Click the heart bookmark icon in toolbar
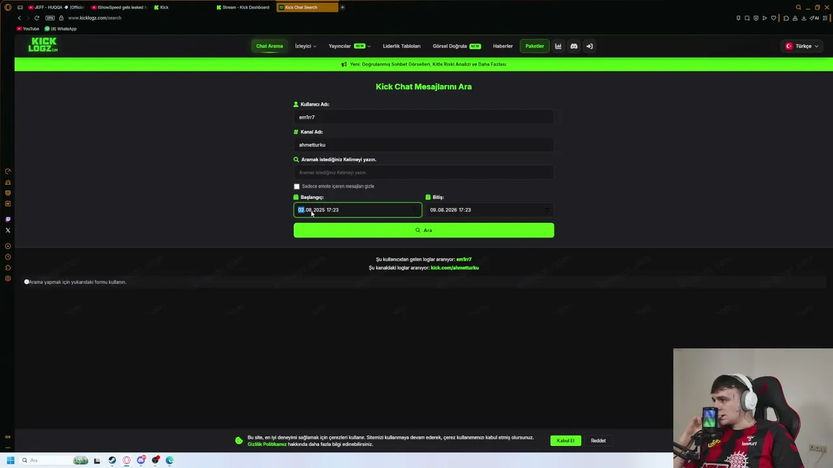This screenshot has height=468, width=833. (773, 18)
